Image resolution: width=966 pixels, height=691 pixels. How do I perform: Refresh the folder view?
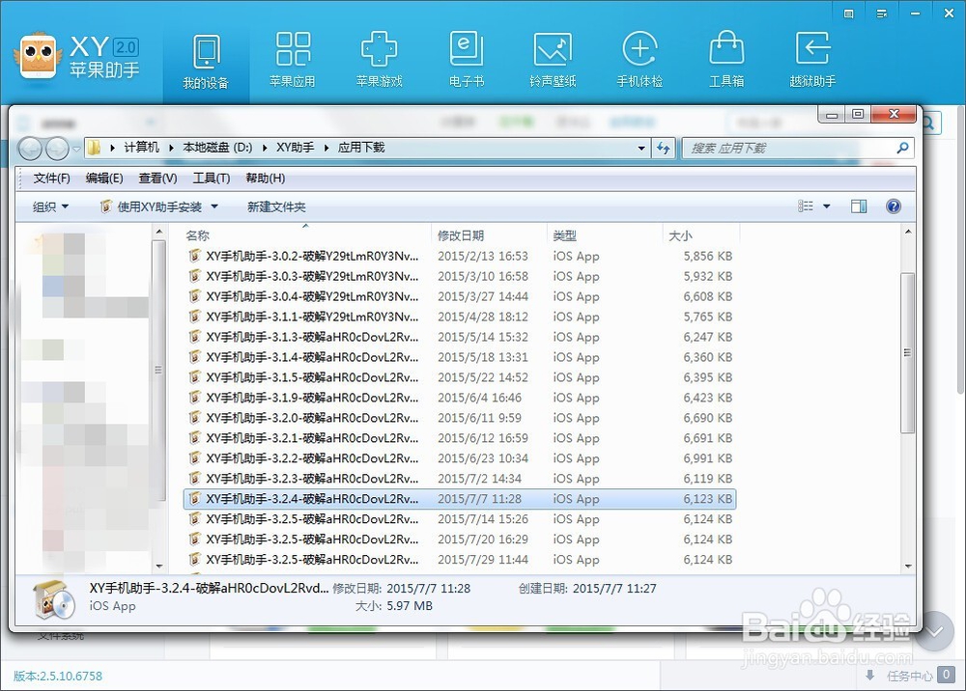[664, 148]
